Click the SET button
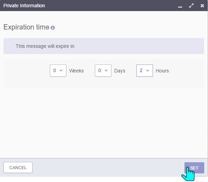The width and height of the screenshot is (208, 182). (194, 168)
